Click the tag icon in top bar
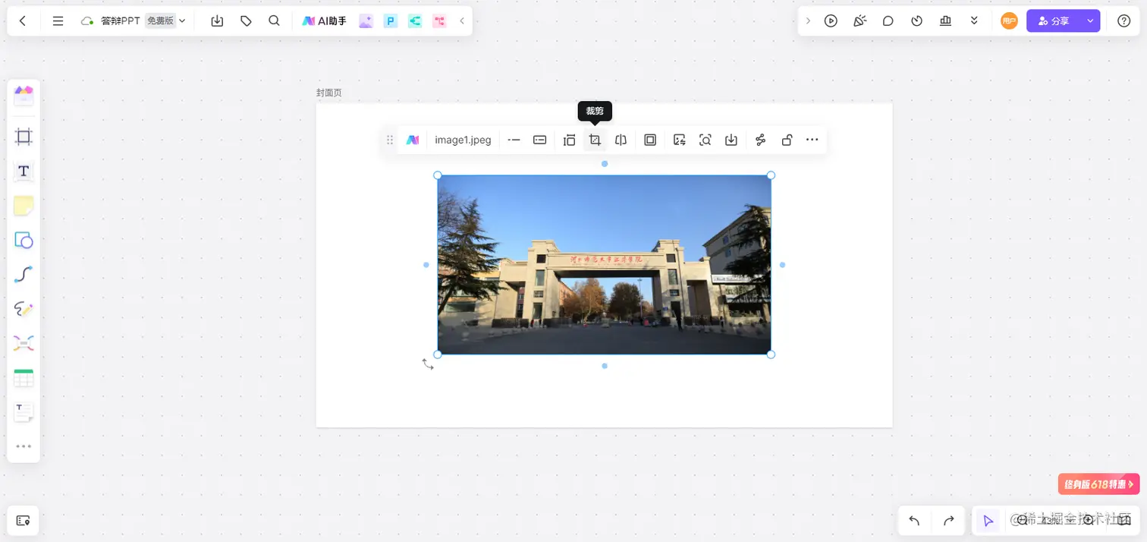 [x=246, y=21]
